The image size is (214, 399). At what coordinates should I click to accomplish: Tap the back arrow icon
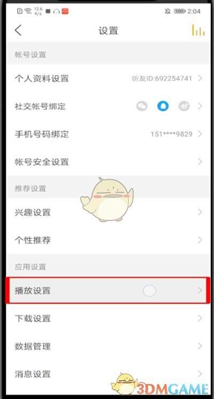(x=18, y=31)
